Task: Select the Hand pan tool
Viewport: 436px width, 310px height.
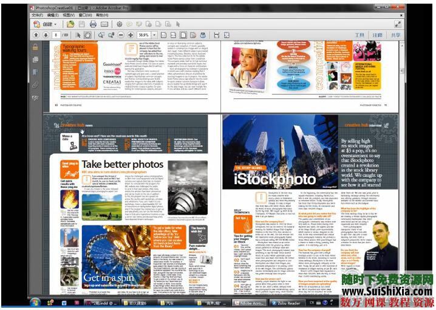Action: pos(87,35)
